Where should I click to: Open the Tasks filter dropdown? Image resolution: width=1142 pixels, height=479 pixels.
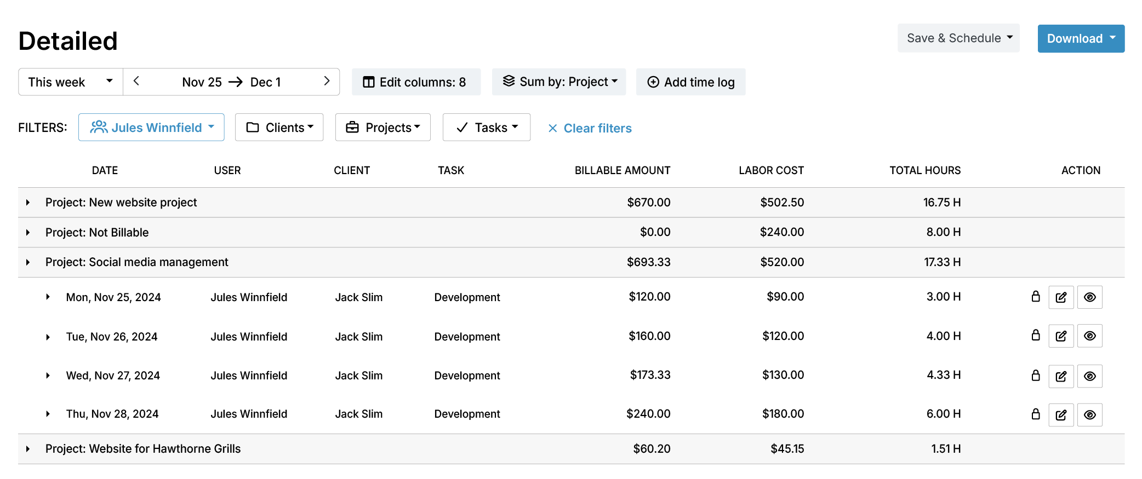click(487, 127)
